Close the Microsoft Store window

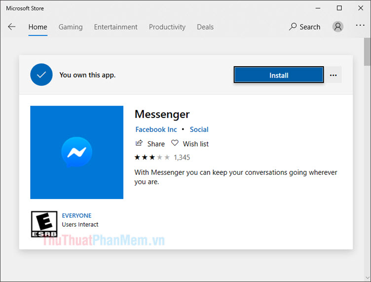tap(361, 8)
